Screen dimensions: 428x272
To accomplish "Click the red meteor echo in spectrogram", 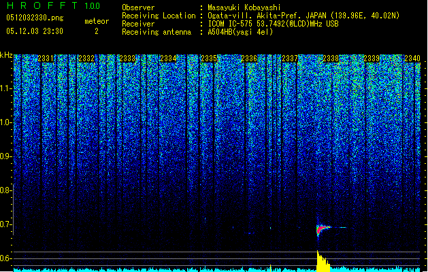I will [x=322, y=228].
